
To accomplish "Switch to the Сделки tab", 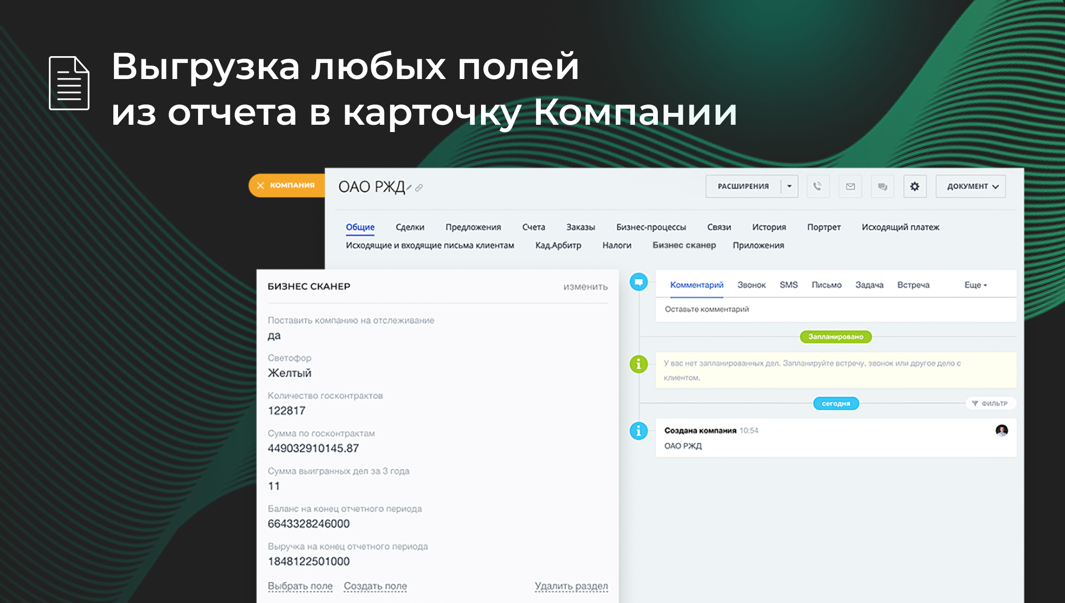I will 410,227.
